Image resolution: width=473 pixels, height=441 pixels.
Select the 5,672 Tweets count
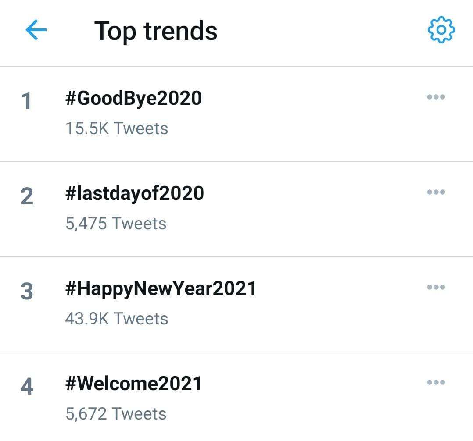click(x=116, y=413)
